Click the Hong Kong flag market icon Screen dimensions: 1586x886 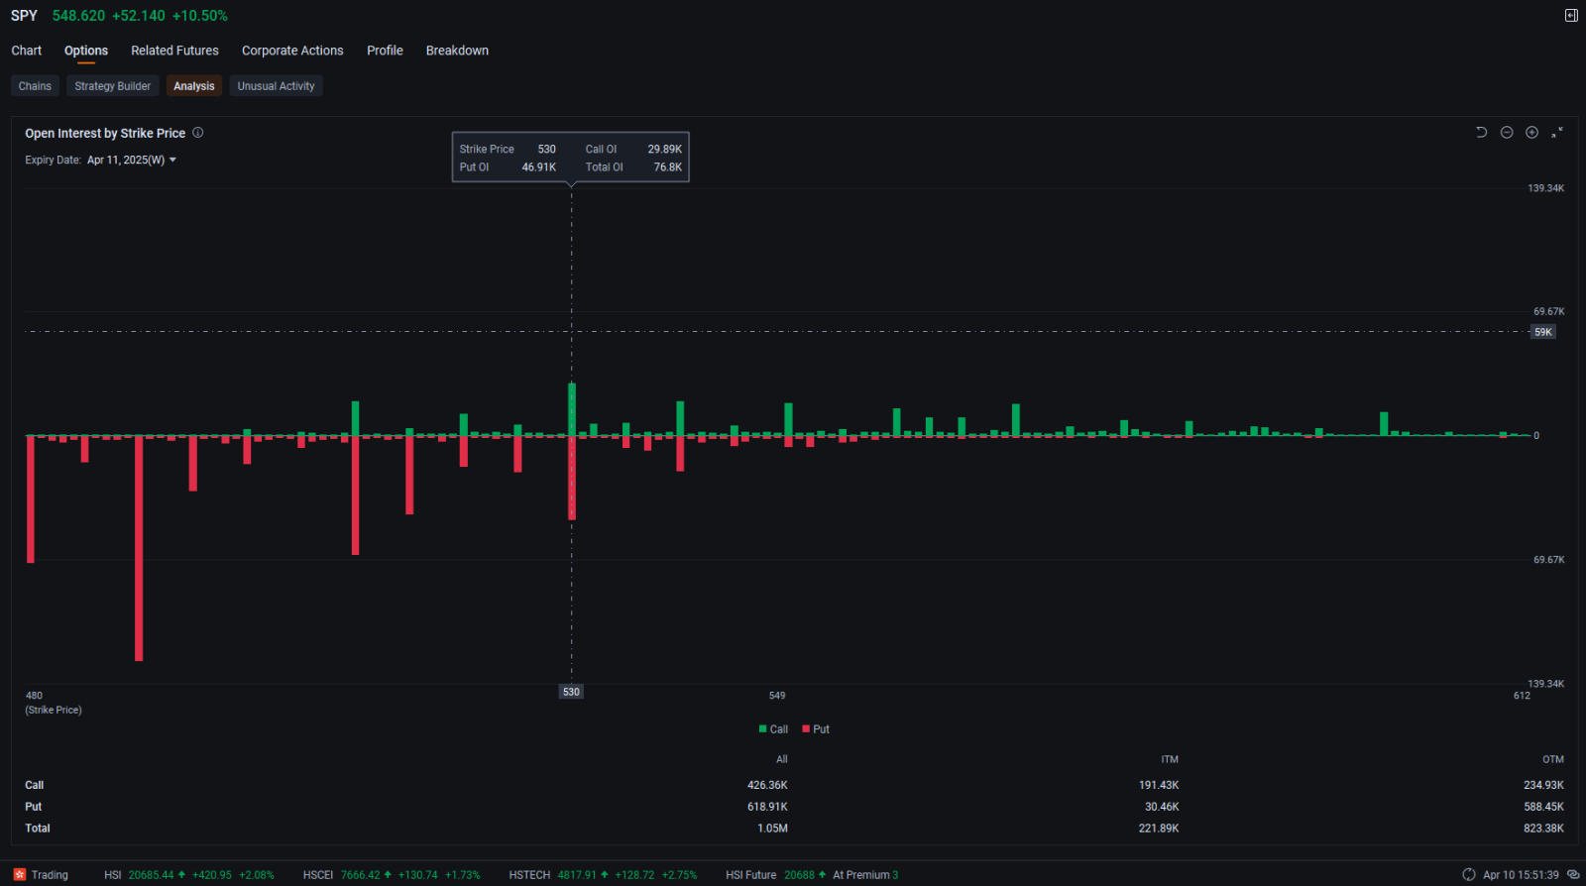pos(20,874)
